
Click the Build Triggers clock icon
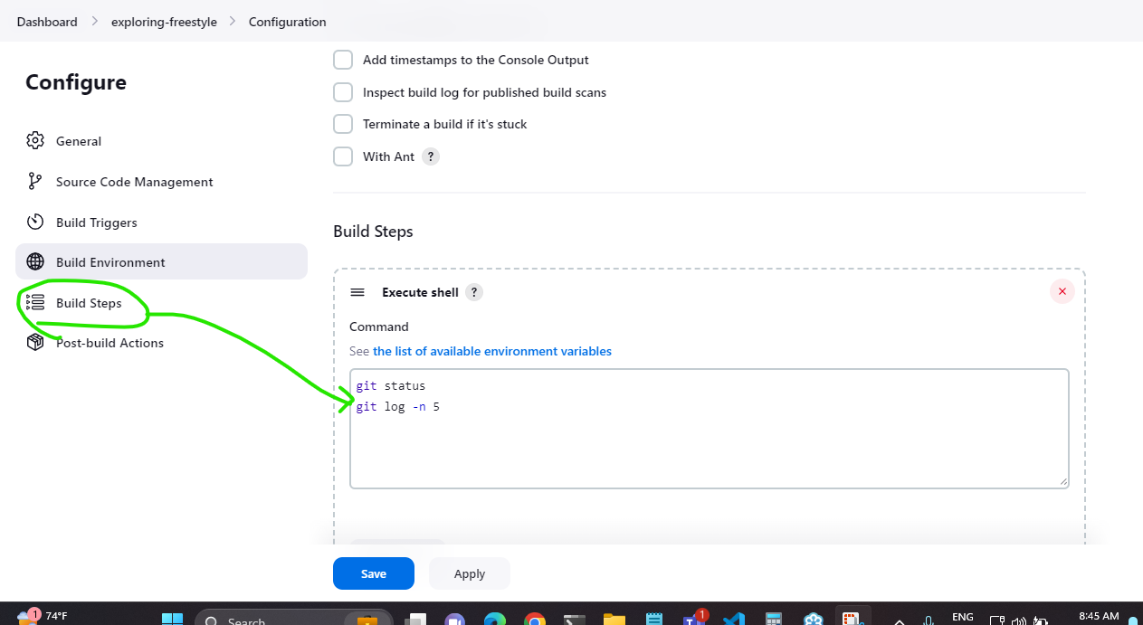point(34,222)
